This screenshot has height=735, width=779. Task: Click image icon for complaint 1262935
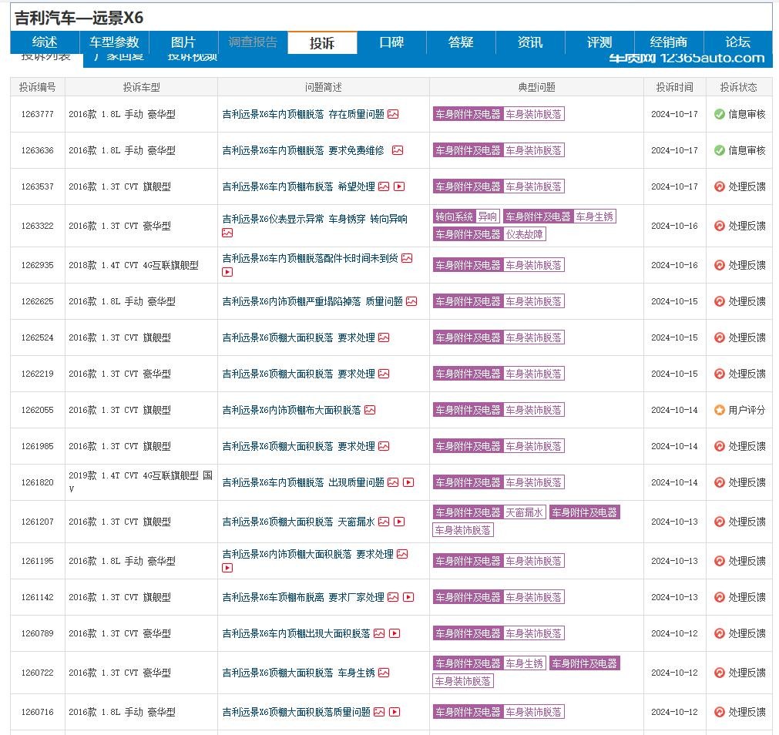click(407, 258)
